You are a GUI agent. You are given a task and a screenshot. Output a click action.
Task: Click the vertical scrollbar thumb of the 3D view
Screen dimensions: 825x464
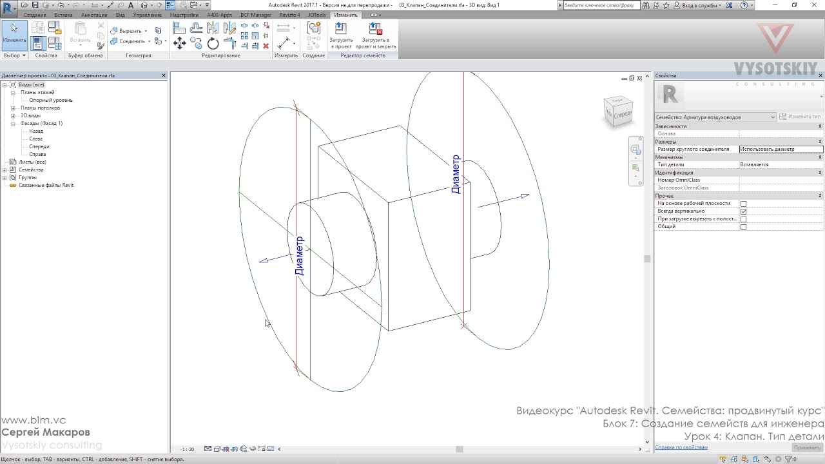[x=647, y=258]
